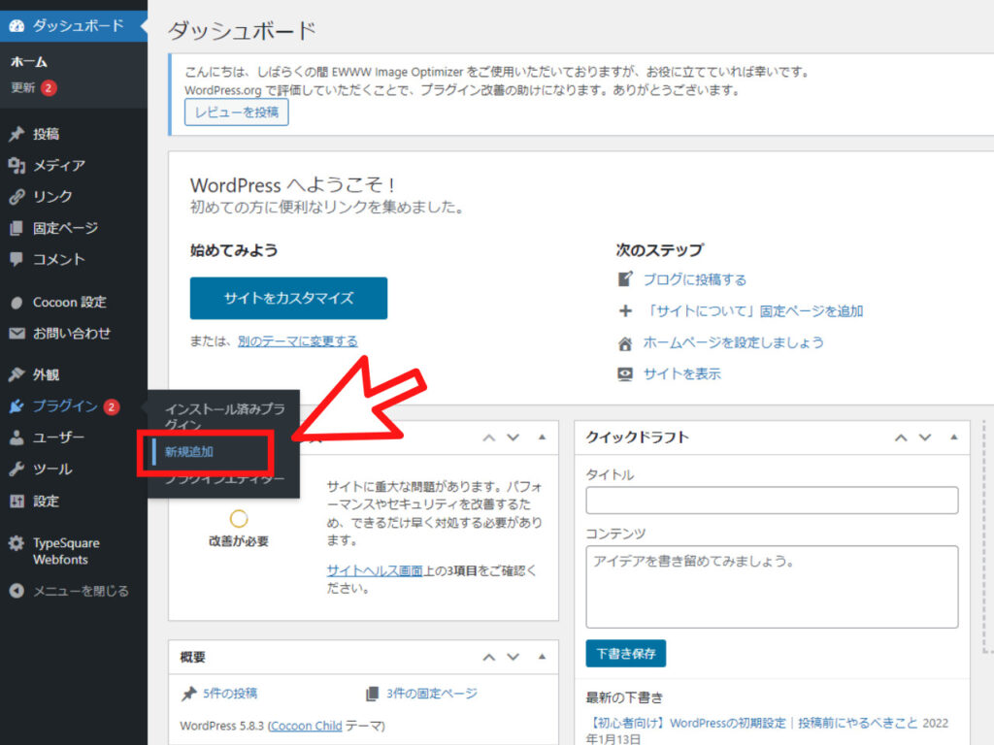
Task: Open the ホームページを設定しましょう link
Action: tap(734, 342)
